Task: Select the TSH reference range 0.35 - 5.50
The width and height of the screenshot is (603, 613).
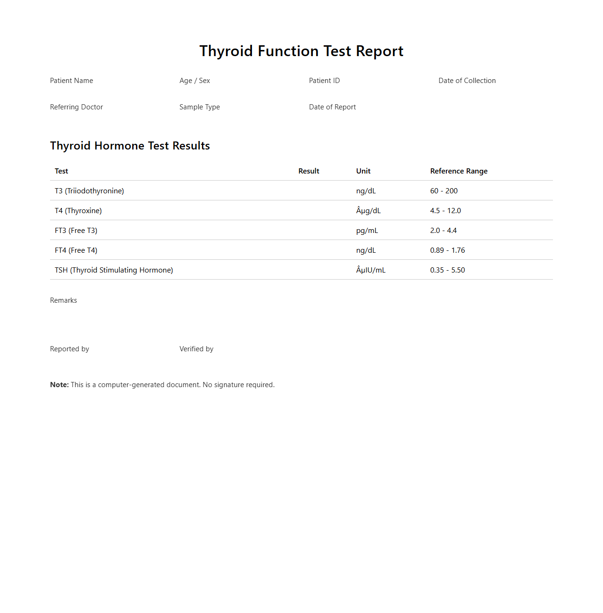Action: (x=447, y=270)
